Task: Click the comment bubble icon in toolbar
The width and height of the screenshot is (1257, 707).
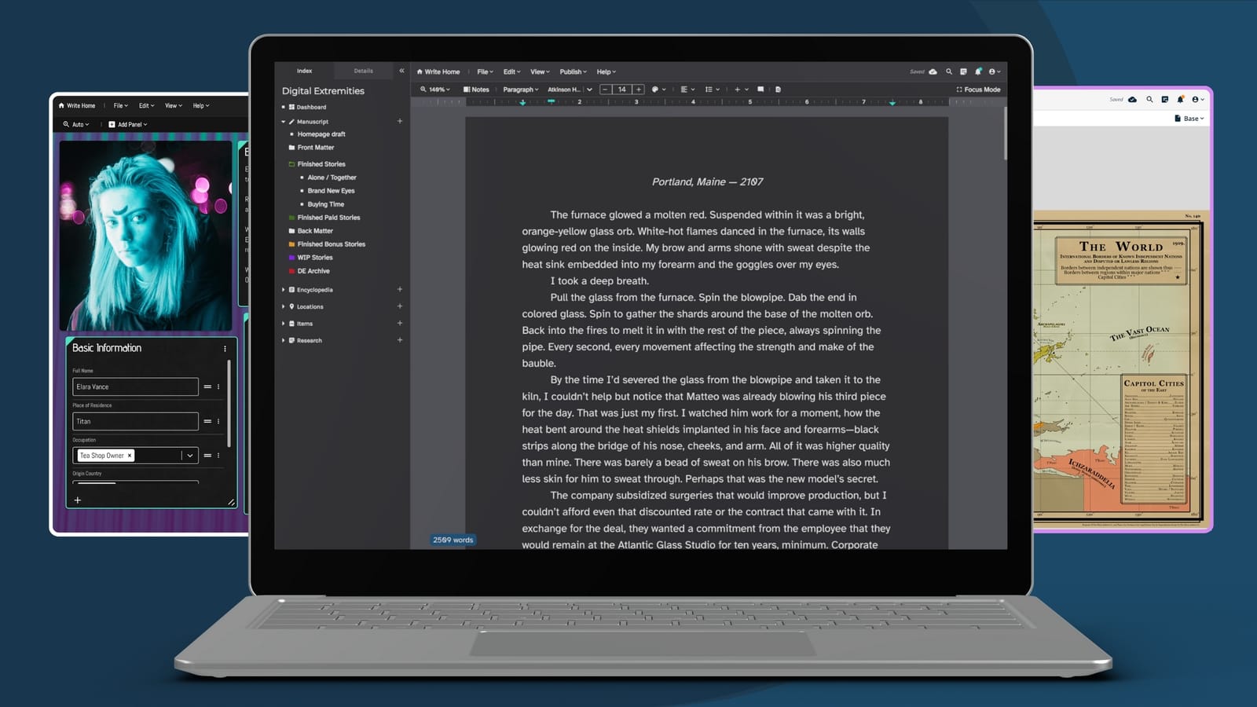Action: click(760, 90)
